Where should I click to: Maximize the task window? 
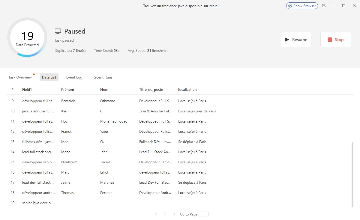(x=344, y=6)
